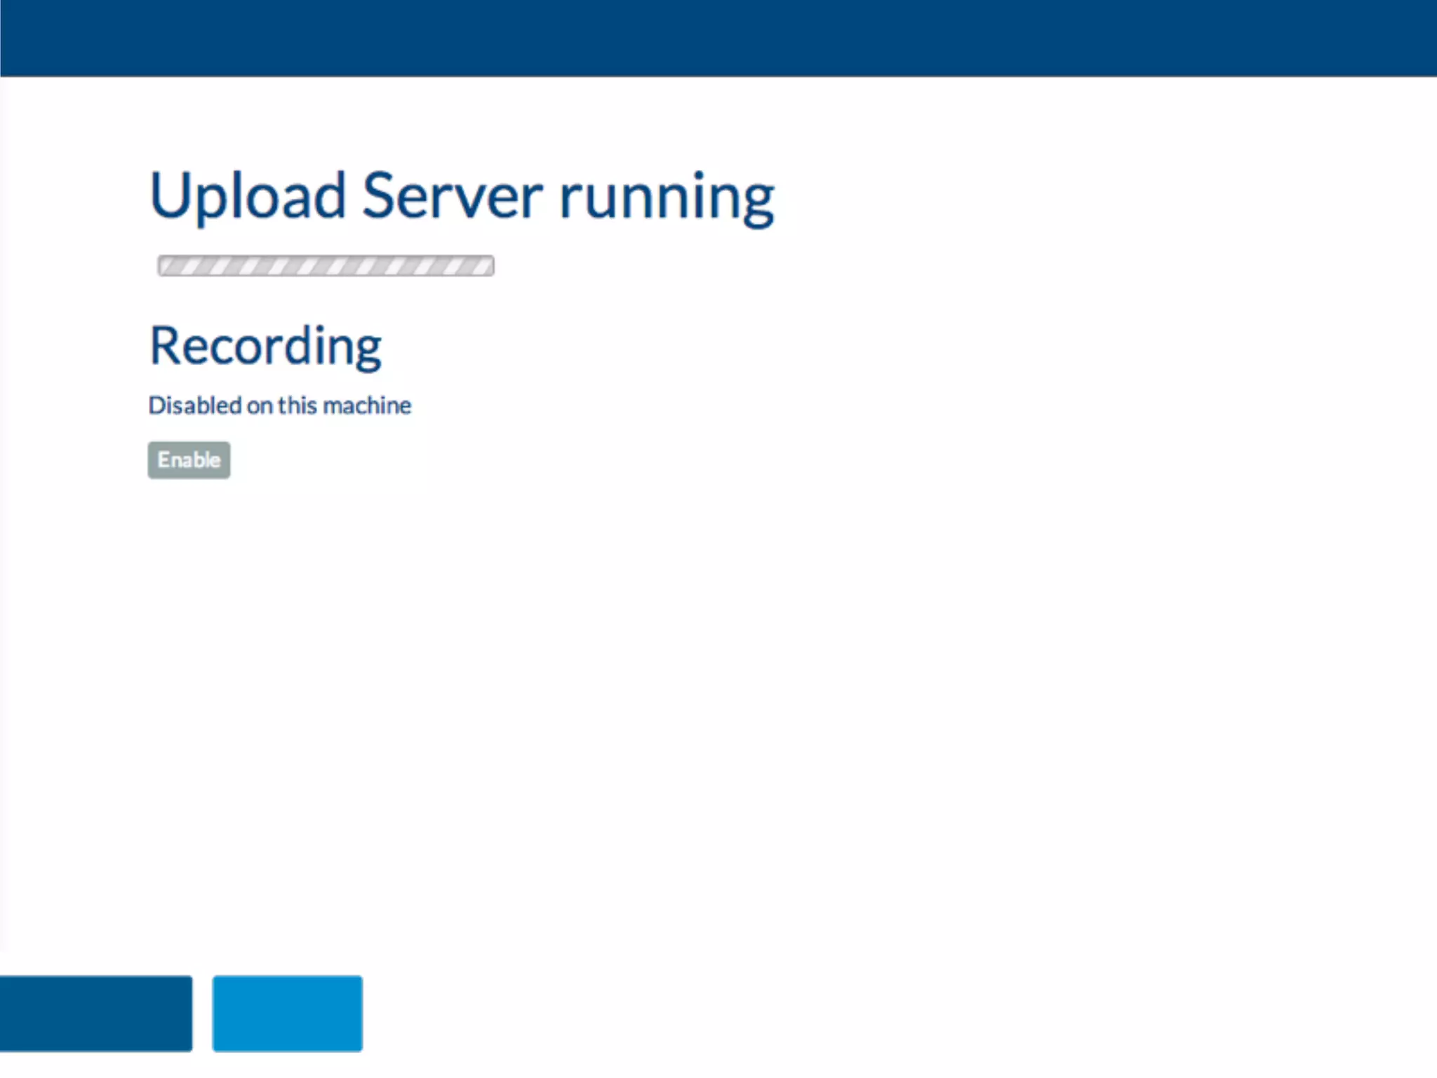Click the 'Upload Server running' heading

pyautogui.click(x=462, y=197)
